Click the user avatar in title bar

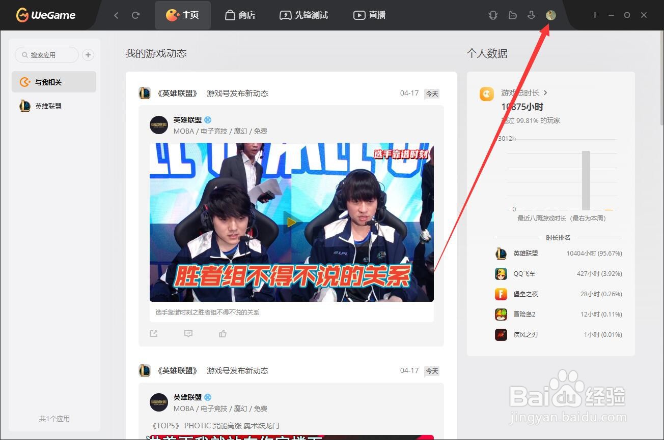point(550,15)
